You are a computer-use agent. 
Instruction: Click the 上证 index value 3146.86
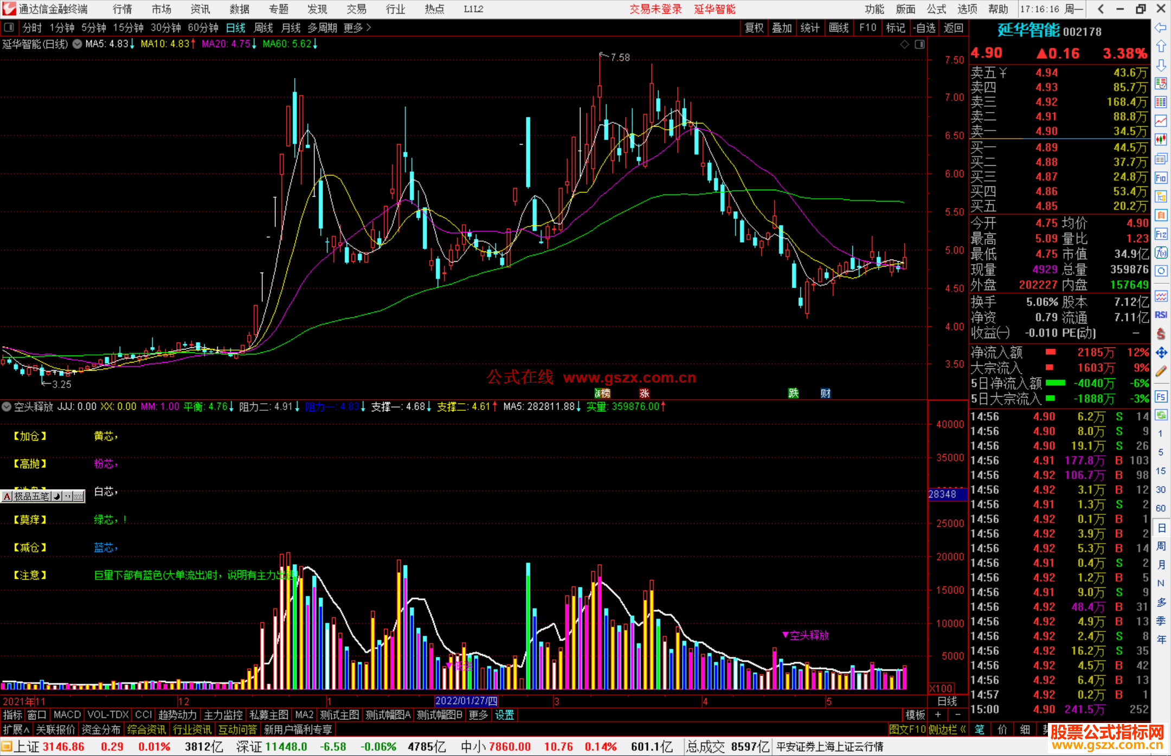[x=63, y=747]
